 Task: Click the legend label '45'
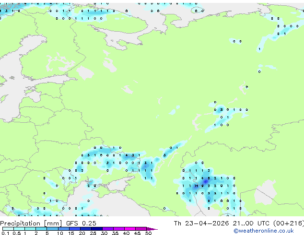click(137, 233)
